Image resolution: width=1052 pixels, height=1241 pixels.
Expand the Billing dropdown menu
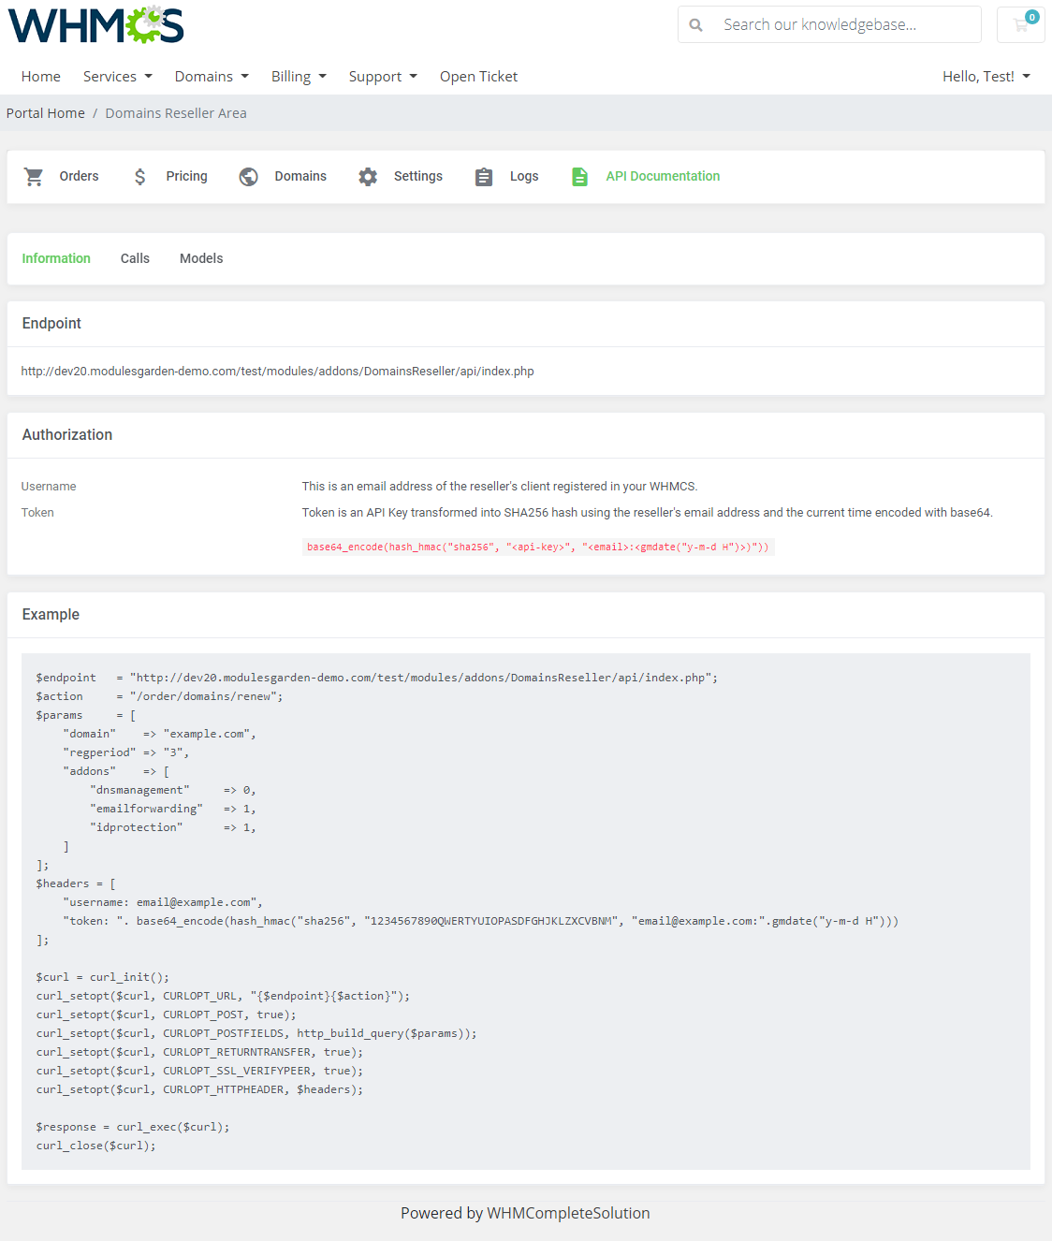(299, 77)
